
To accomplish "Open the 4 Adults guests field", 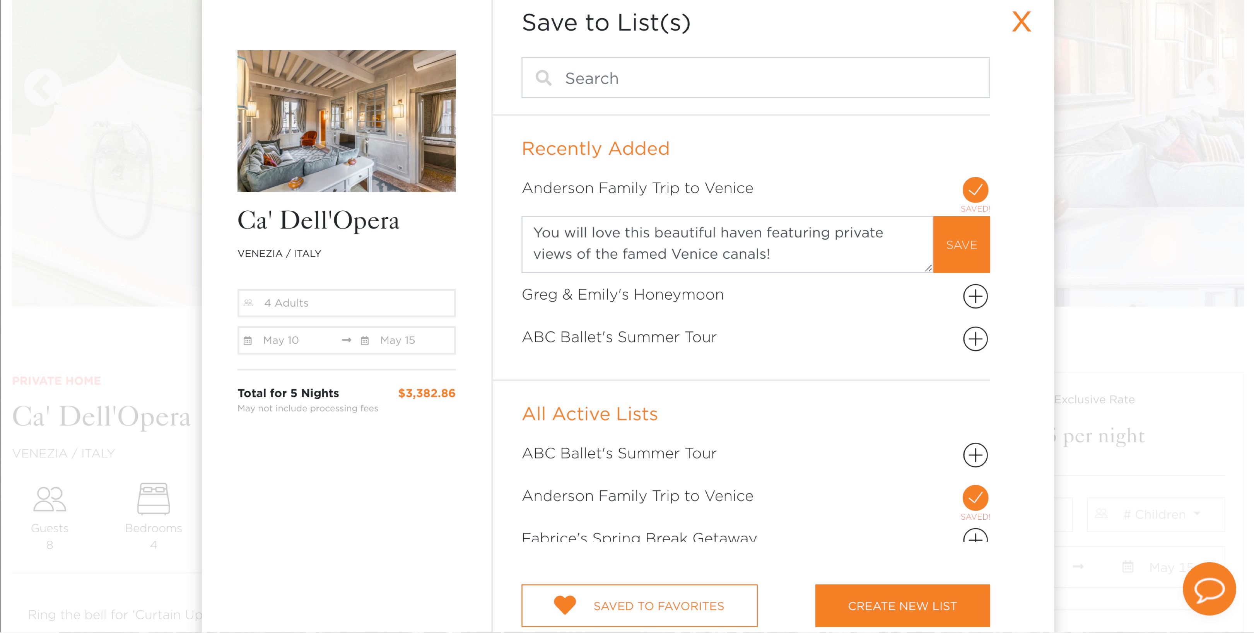I will coord(347,303).
